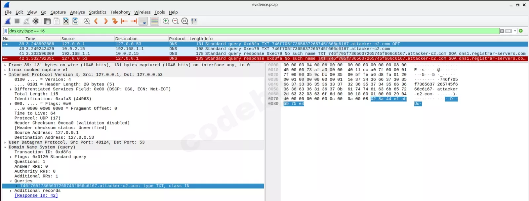This screenshot has width=529, height=201.
Task: Collapse Domain Name System query node
Action: 5,147
